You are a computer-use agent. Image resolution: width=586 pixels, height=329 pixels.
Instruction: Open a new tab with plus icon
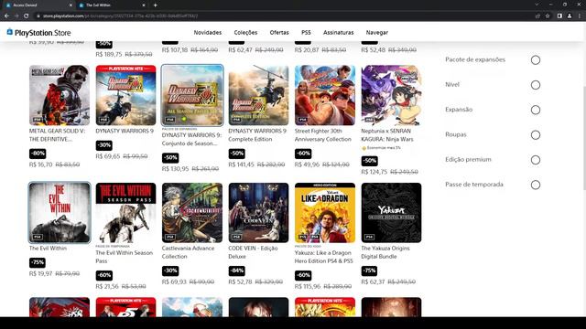(155, 5)
